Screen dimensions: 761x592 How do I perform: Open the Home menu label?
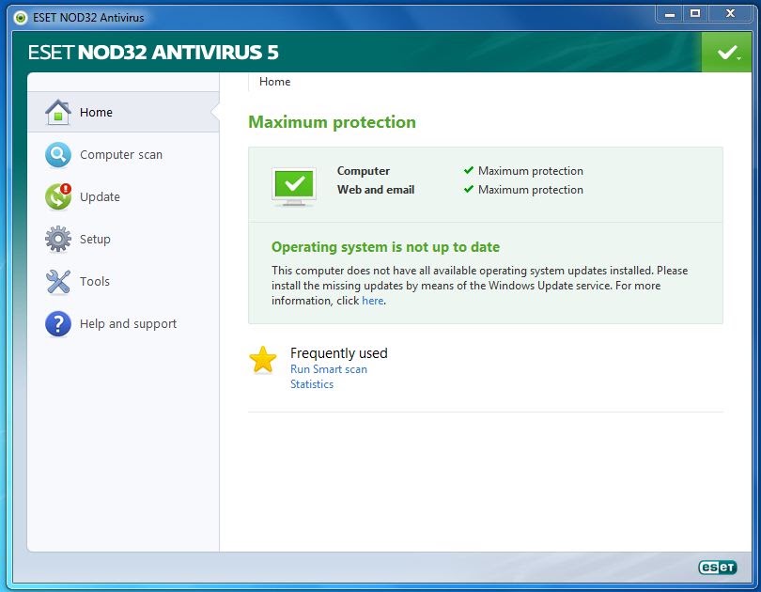click(96, 112)
